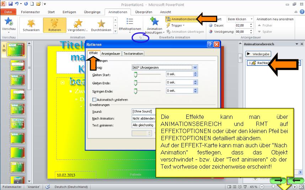
Task: Click the save icon in quick access toolbar
Action: [10, 4]
